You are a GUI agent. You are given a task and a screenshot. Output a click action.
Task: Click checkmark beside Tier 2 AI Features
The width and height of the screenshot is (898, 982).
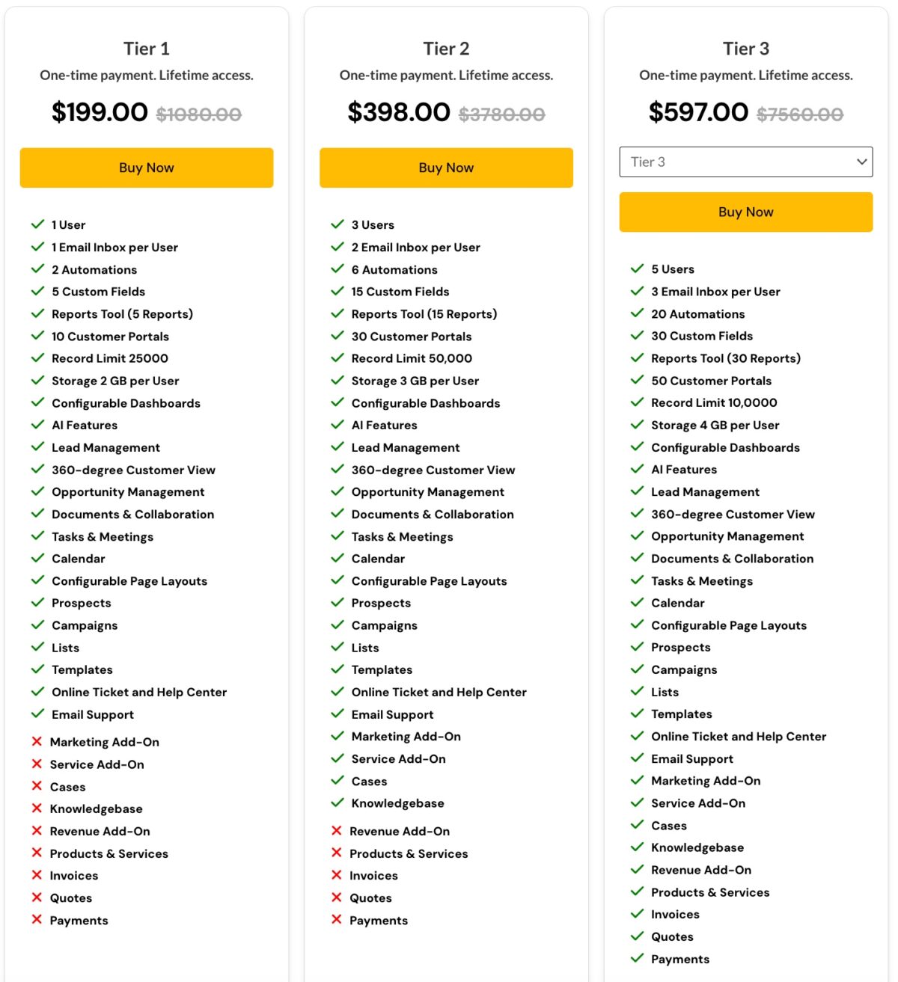tap(337, 425)
